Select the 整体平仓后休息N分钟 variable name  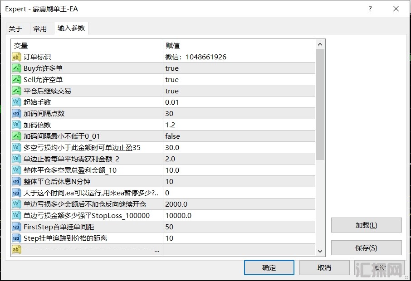click(x=57, y=181)
